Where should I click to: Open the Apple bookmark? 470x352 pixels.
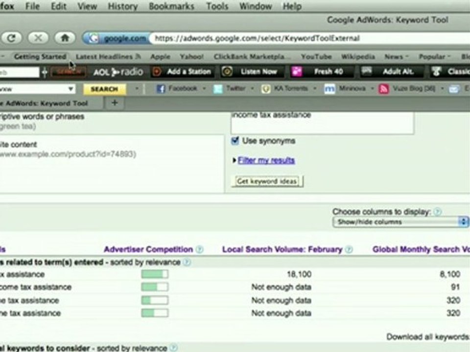[161, 57]
